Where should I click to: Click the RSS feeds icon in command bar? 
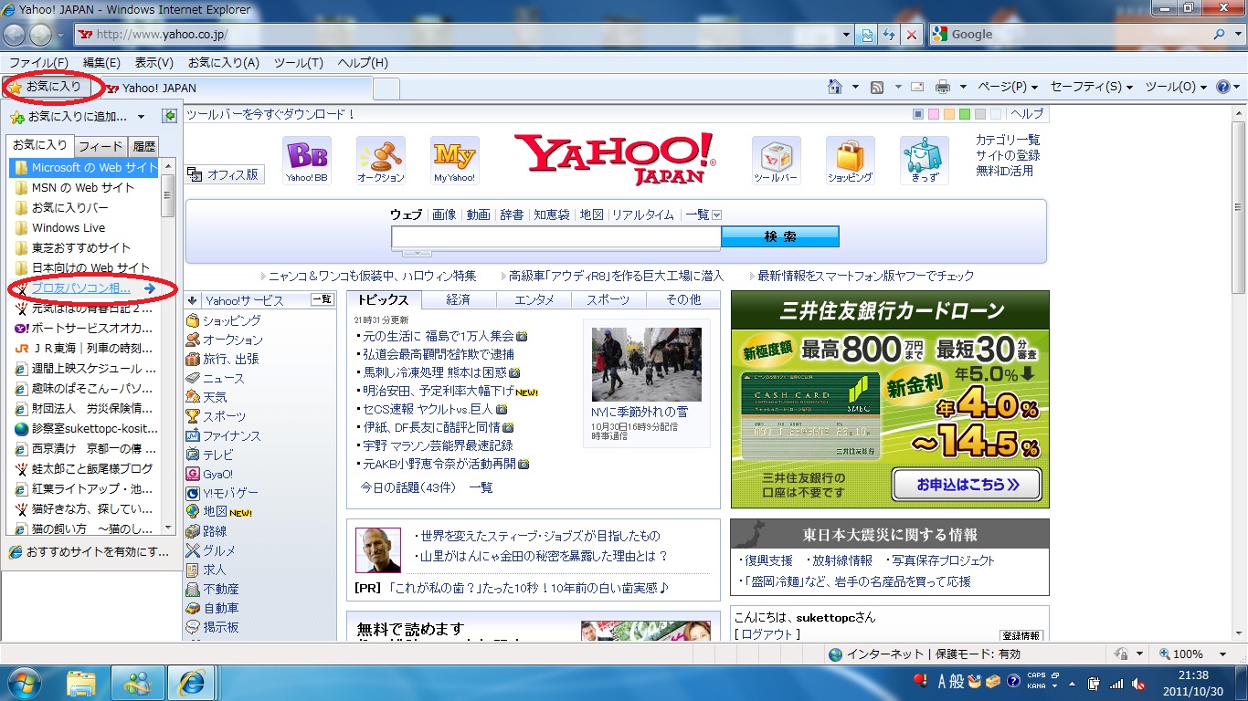tap(877, 88)
